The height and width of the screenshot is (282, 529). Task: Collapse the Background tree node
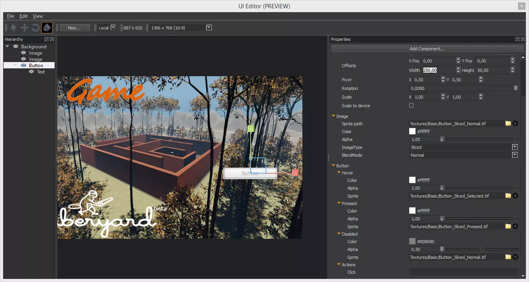7,47
